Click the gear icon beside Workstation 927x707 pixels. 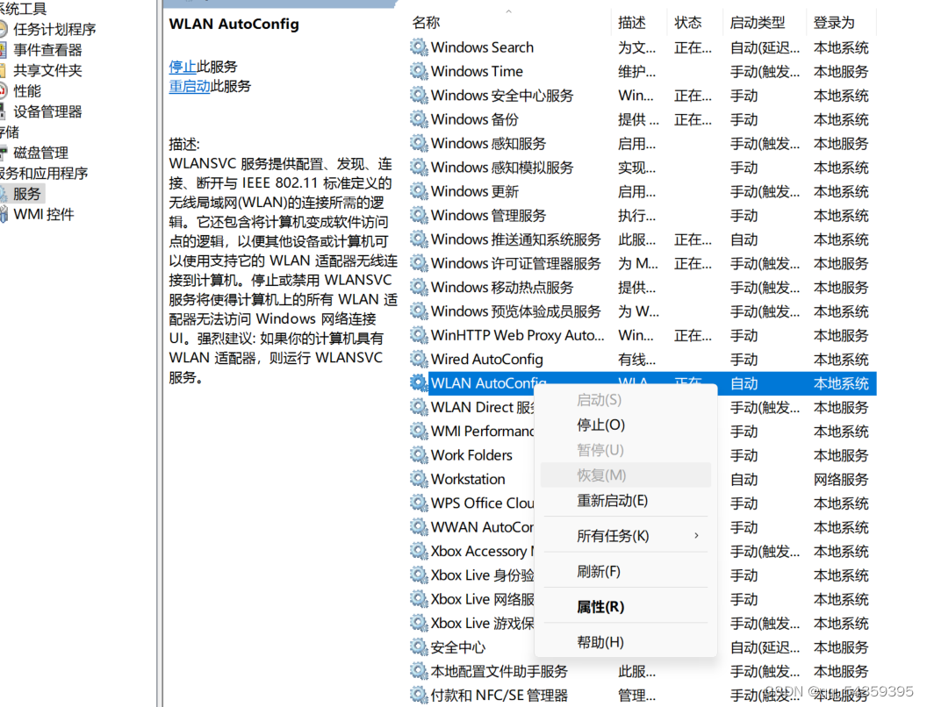[x=419, y=479]
